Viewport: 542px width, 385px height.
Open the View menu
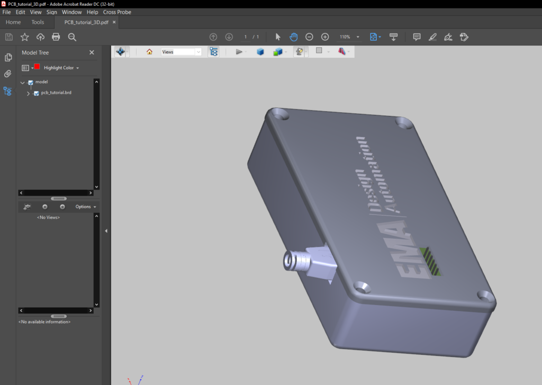35,12
